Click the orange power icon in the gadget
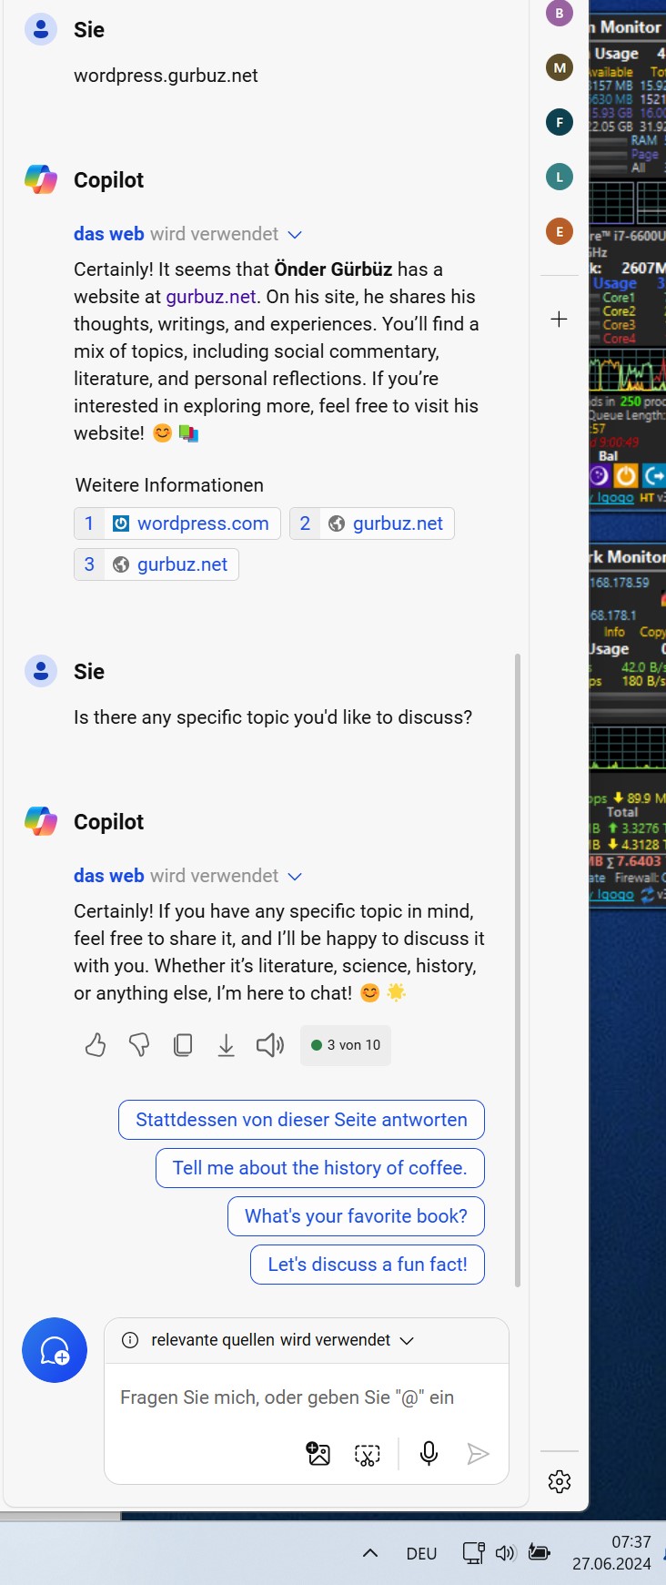This screenshot has height=1585, width=666. pos(626,475)
